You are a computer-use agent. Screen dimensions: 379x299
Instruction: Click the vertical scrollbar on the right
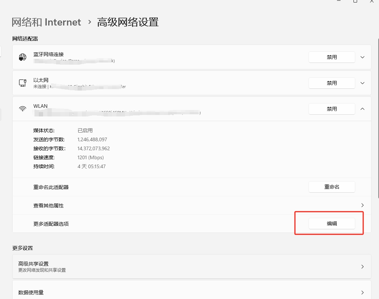click(x=378, y=119)
